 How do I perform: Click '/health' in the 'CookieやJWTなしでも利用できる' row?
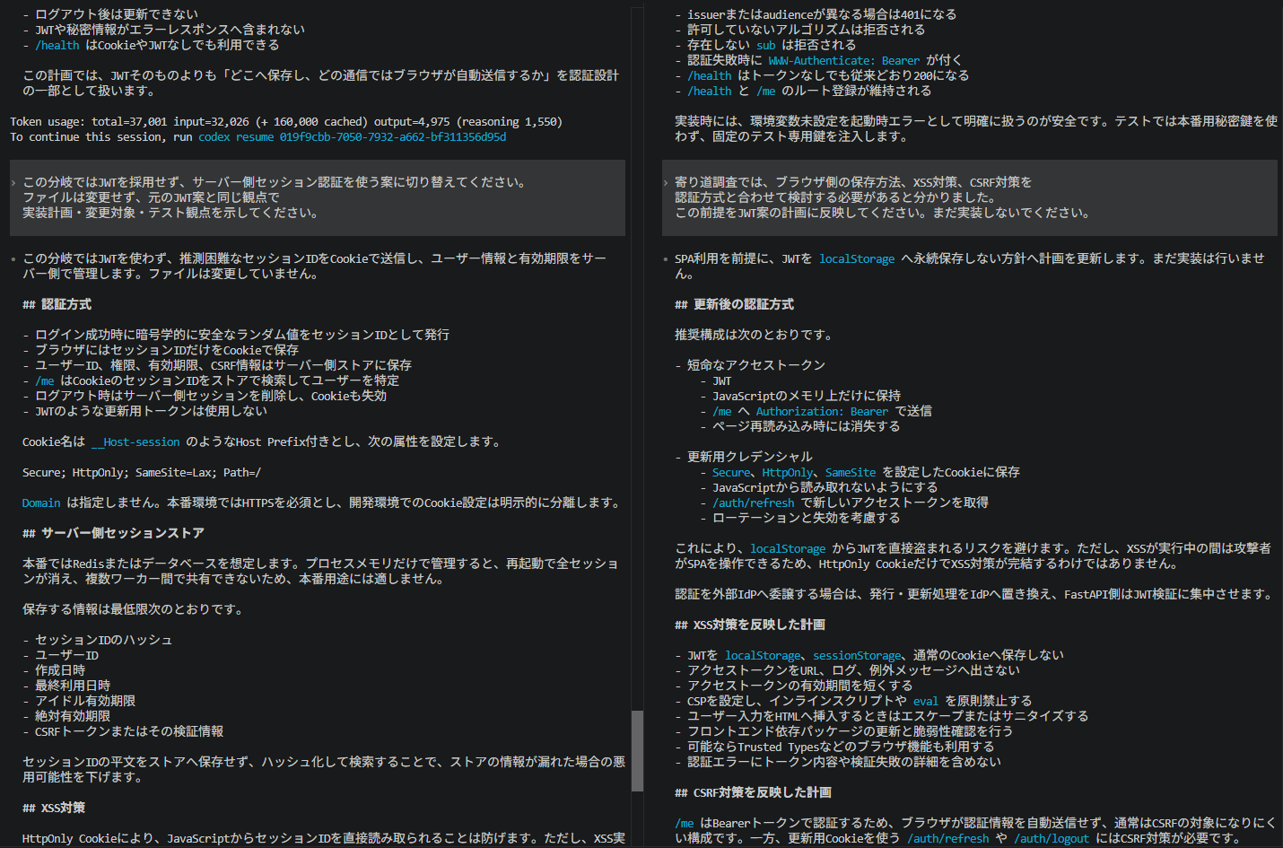click(57, 46)
